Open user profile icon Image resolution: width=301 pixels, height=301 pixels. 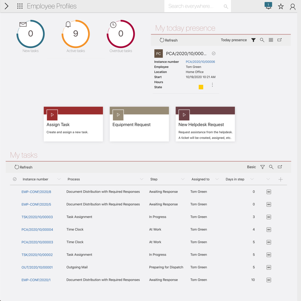tap(292, 6)
